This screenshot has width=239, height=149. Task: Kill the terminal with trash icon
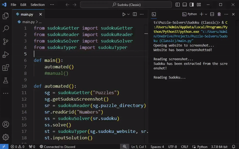(x=219, y=14)
